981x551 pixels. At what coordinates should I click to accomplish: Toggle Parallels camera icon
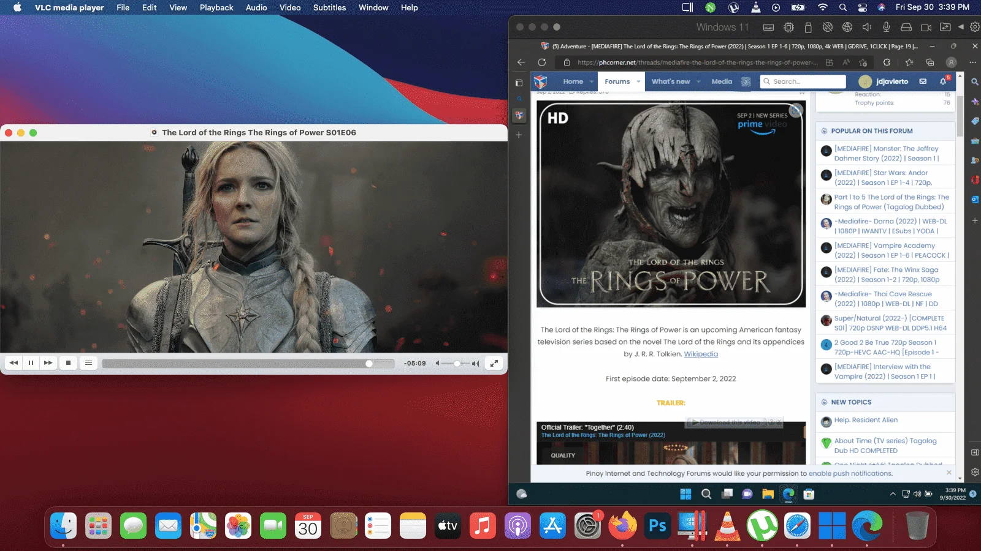[x=926, y=28]
